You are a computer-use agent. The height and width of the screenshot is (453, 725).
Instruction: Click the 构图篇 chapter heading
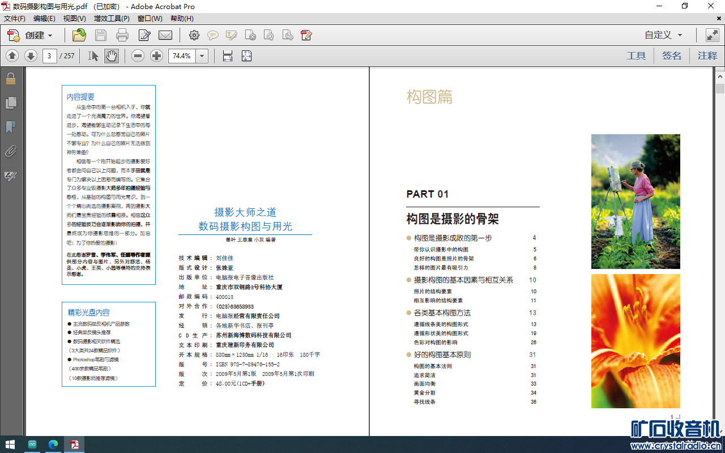pos(429,97)
